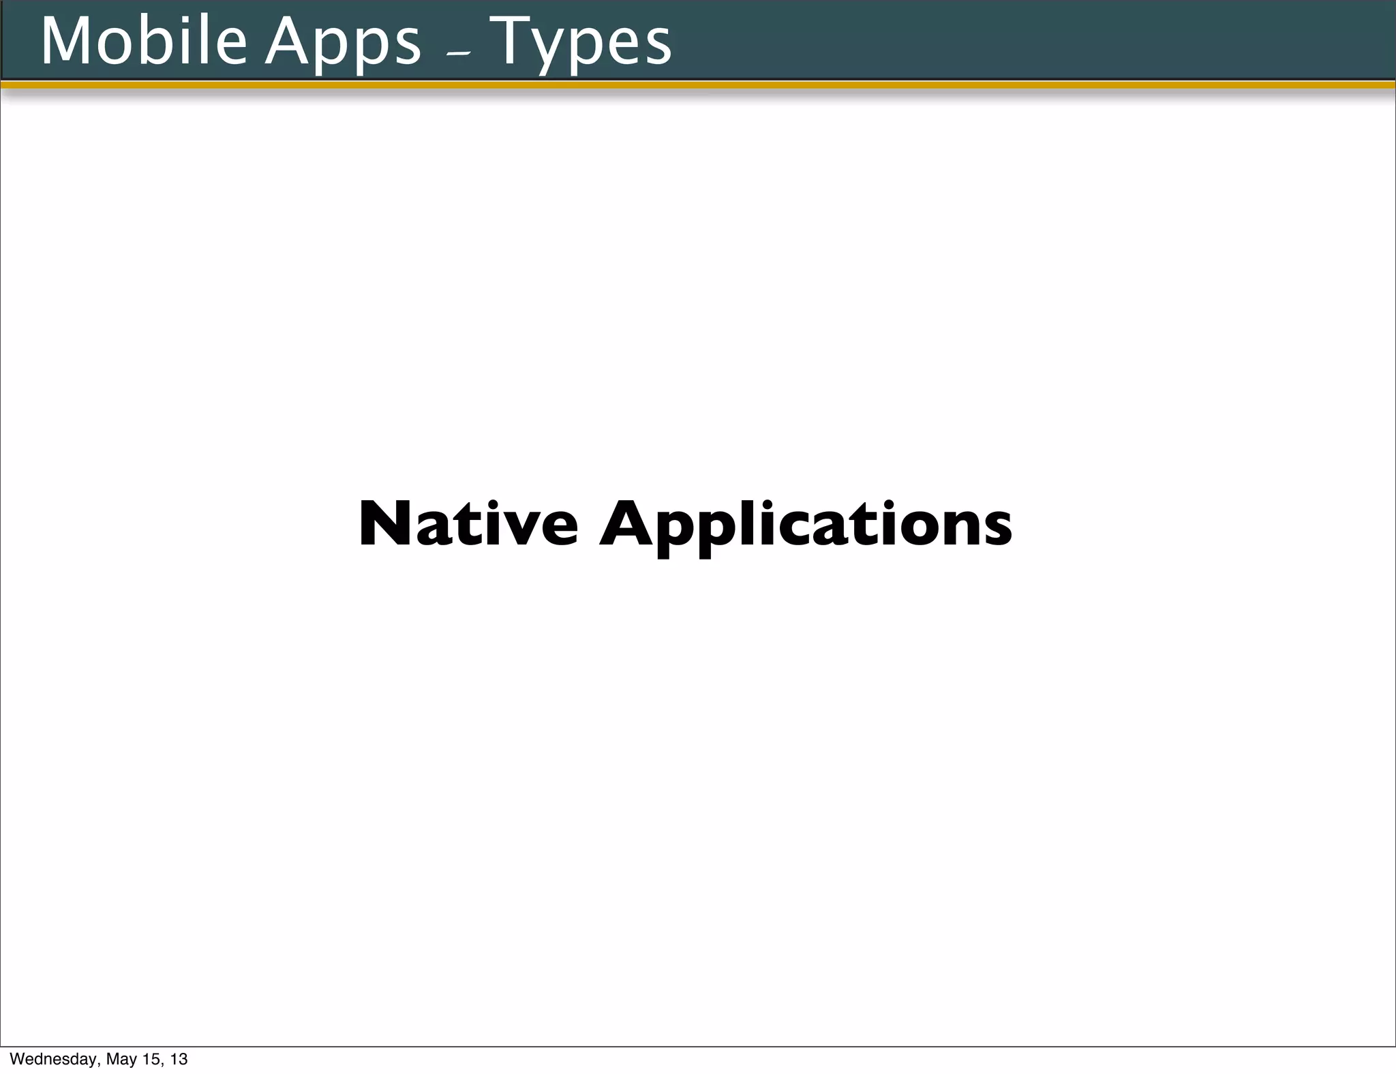The width and height of the screenshot is (1396, 1074).
Task: Click the word "Types" in the title
Action: pyautogui.click(x=581, y=42)
